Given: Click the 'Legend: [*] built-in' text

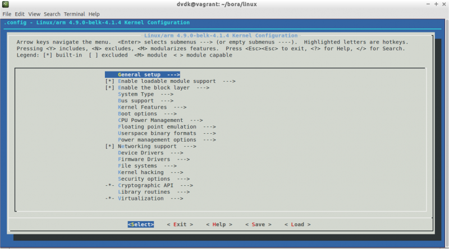Looking at the screenshot, I should 49,55.
